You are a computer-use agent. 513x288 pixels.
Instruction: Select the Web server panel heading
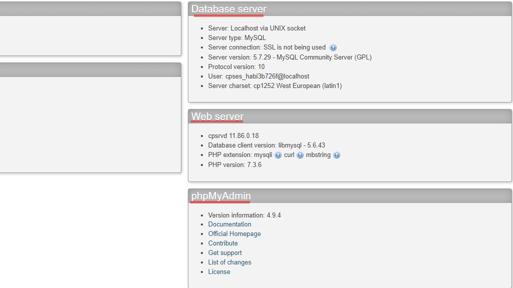point(217,116)
